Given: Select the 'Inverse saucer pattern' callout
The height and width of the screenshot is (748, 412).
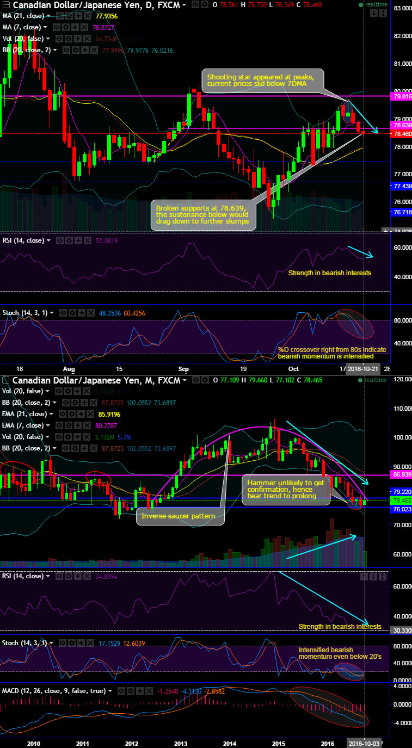Looking at the screenshot, I should click(180, 516).
